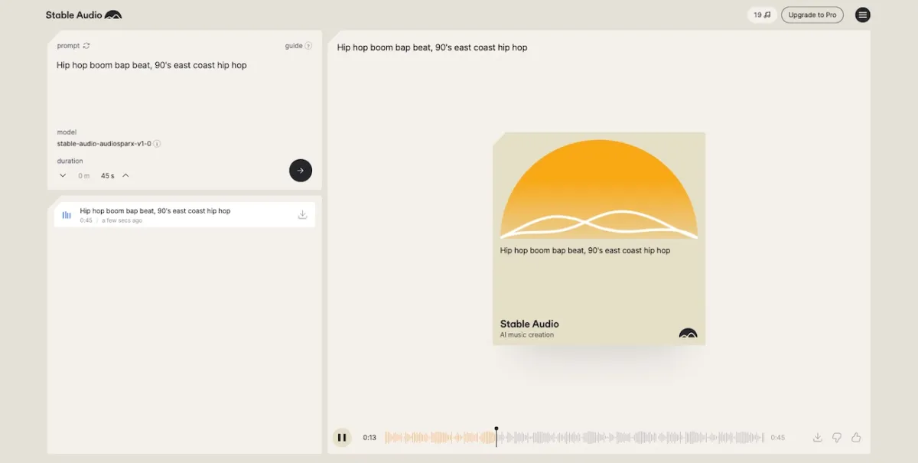The image size is (918, 463).
Task: Click the Stable Audio logo
Action: 83,15
